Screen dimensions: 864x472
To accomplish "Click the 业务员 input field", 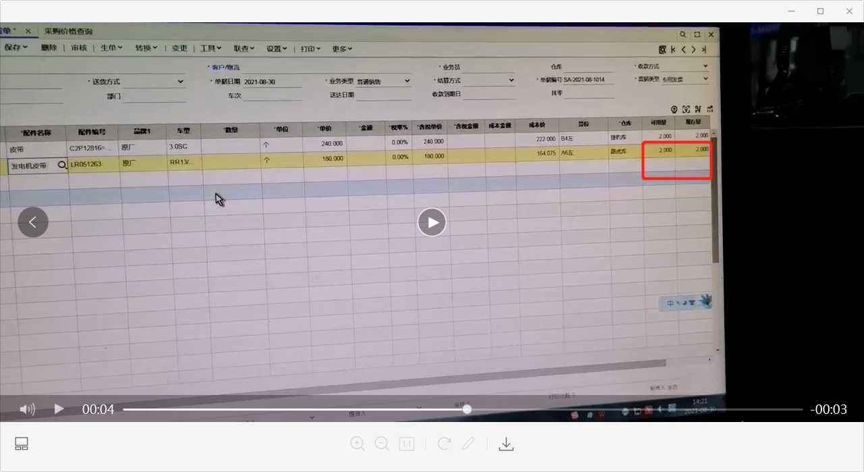I will point(489,67).
